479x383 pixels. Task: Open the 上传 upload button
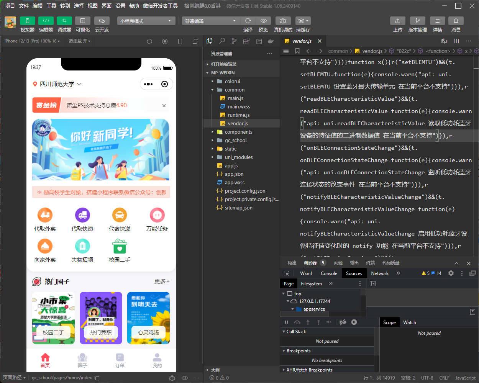coord(397,21)
